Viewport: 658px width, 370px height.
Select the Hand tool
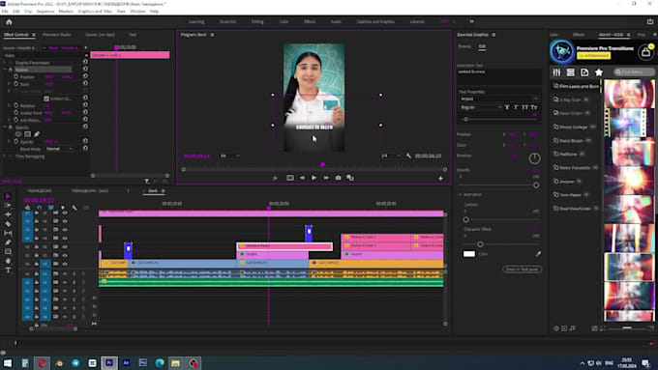pyautogui.click(x=8, y=261)
